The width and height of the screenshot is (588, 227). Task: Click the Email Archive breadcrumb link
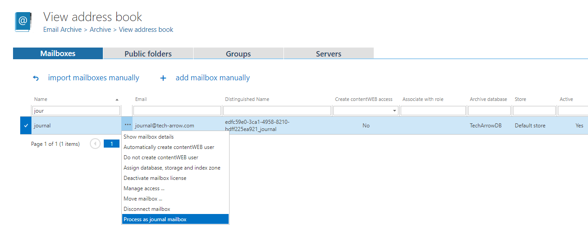(x=62, y=30)
